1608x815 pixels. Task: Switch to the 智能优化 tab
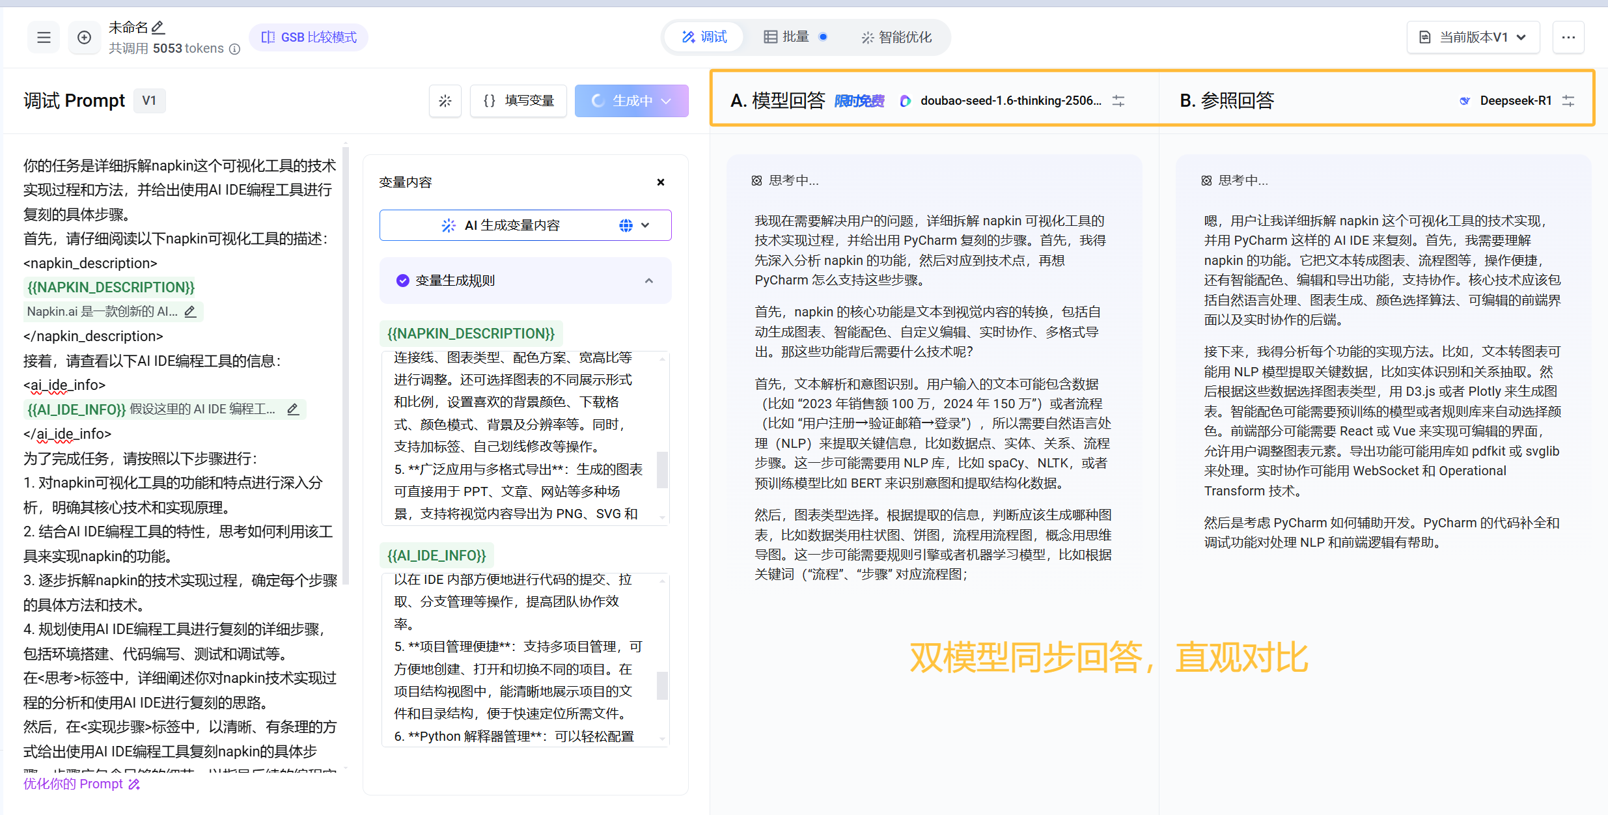pos(896,37)
